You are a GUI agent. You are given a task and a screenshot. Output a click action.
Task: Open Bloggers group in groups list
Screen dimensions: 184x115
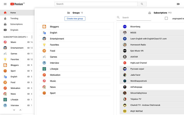click(75, 27)
